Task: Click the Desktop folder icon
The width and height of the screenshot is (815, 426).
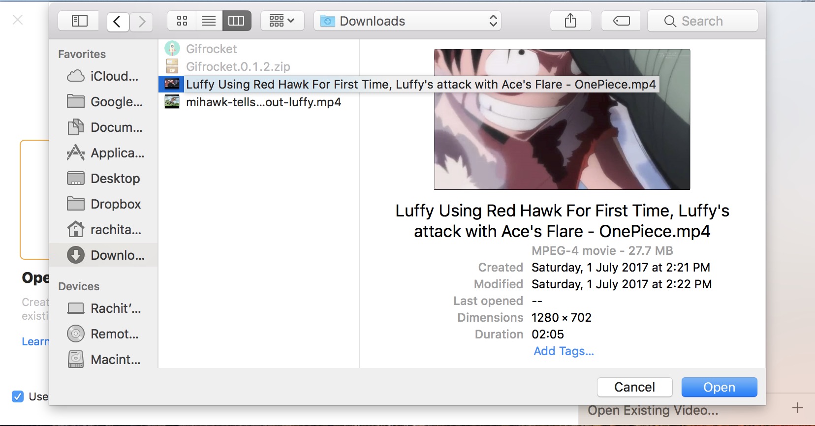Action: point(75,179)
